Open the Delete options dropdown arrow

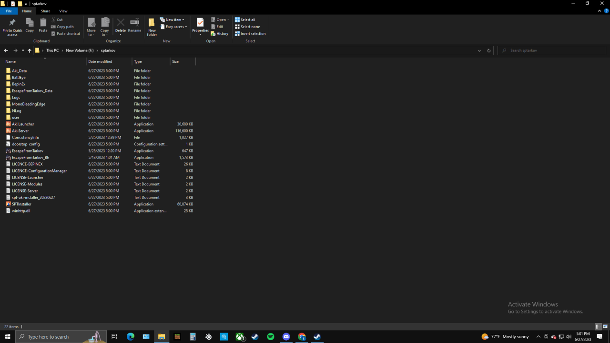coord(121,34)
